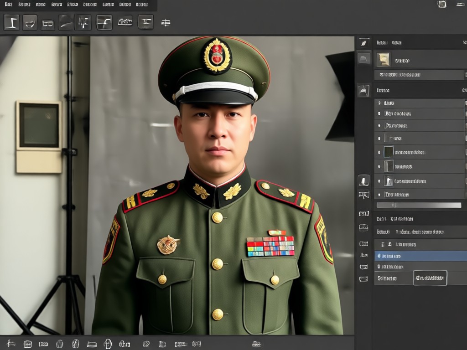
Task: Toggle visibility of the standing-figure thumbnail layer
Action: pos(379,181)
